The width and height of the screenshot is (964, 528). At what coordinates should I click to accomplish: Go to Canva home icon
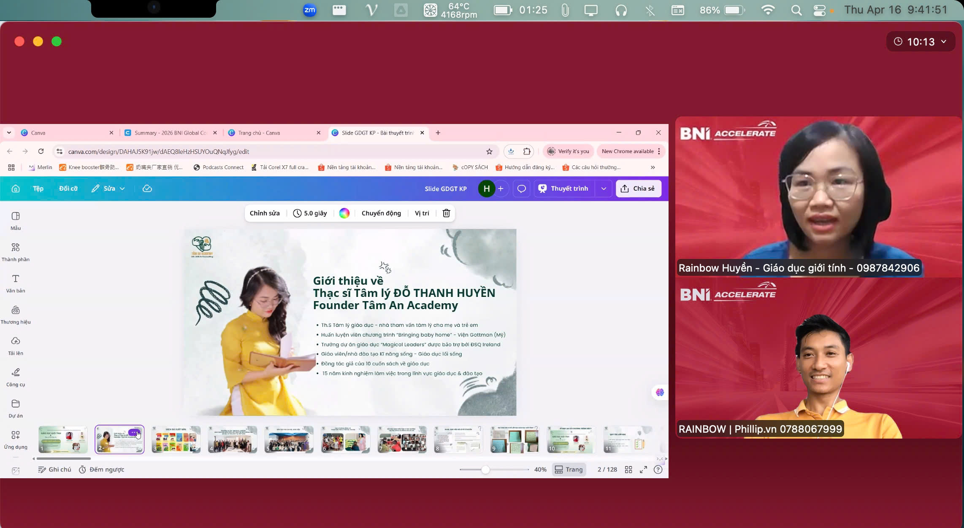pos(16,189)
